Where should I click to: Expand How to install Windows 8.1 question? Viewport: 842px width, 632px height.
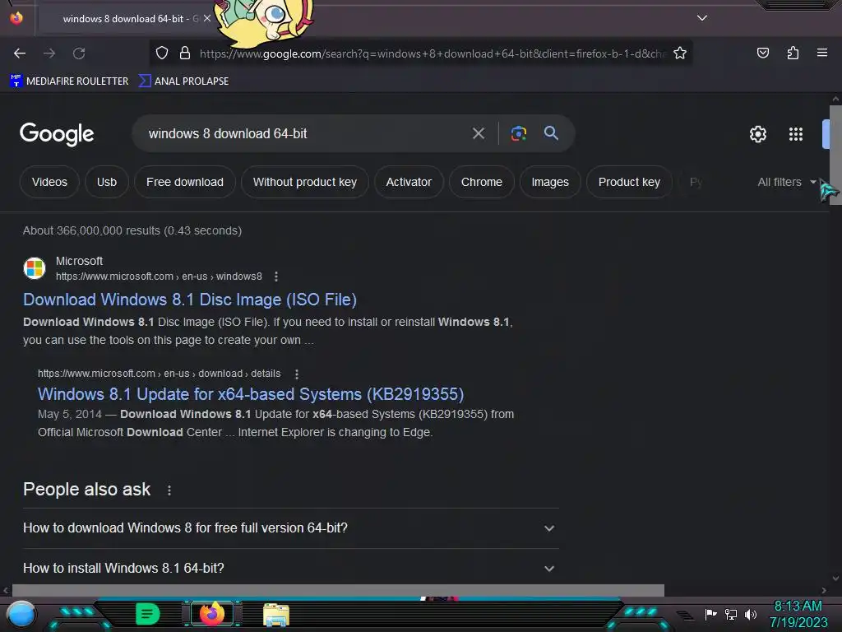(290, 568)
